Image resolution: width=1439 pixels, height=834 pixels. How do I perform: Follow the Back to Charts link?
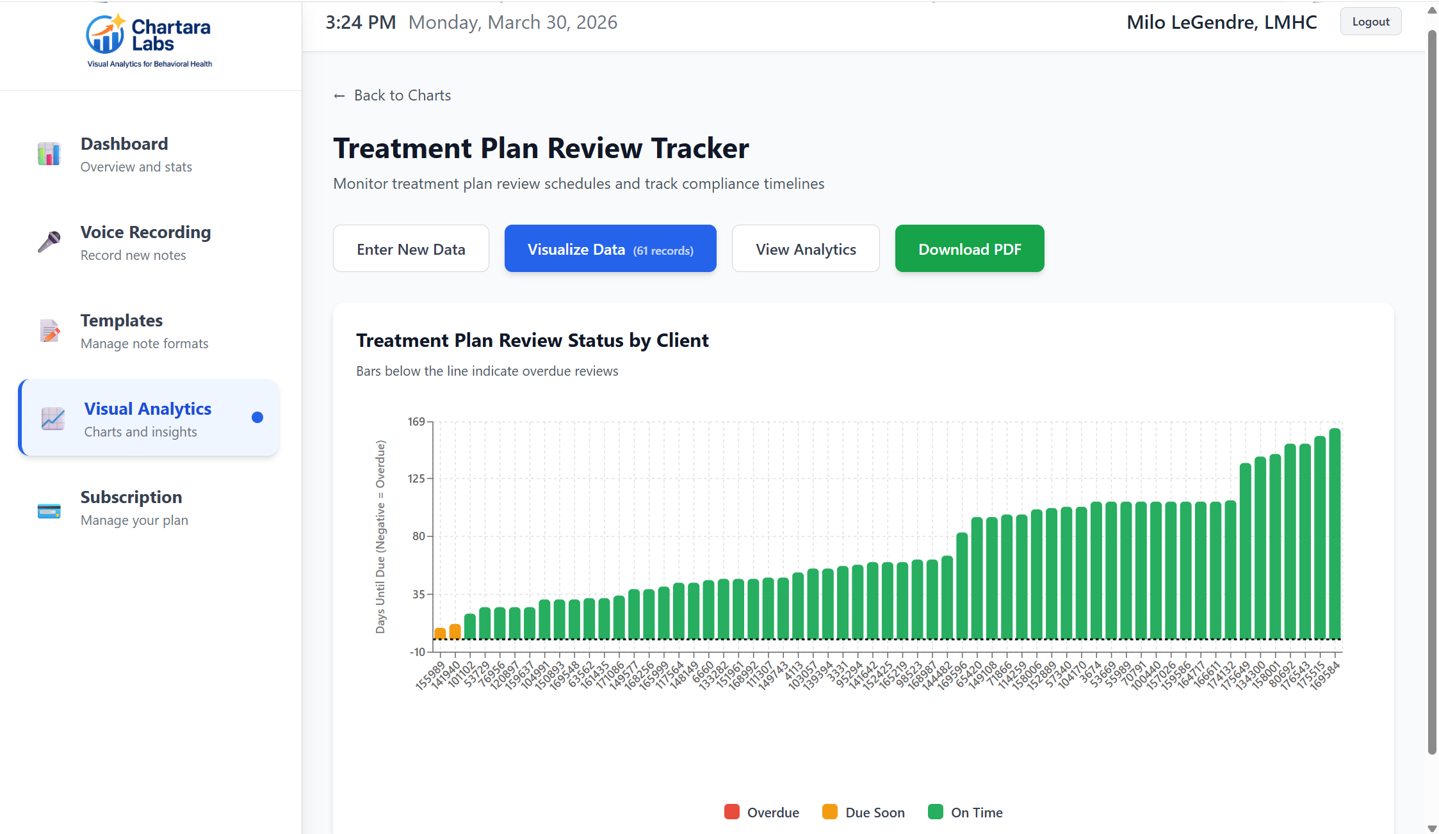[402, 95]
